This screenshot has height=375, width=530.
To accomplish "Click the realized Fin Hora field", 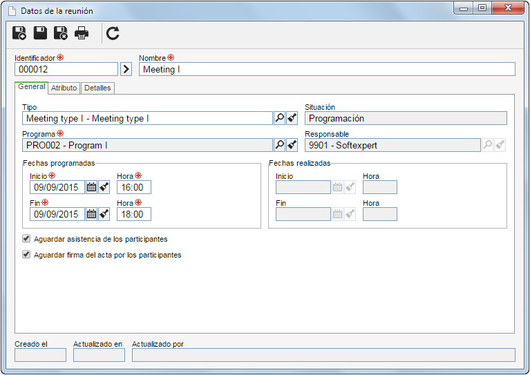I will point(380,214).
